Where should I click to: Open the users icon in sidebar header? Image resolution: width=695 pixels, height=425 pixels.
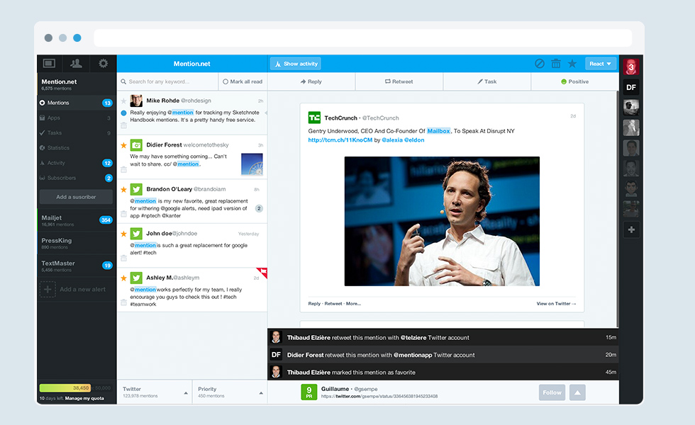pos(77,63)
